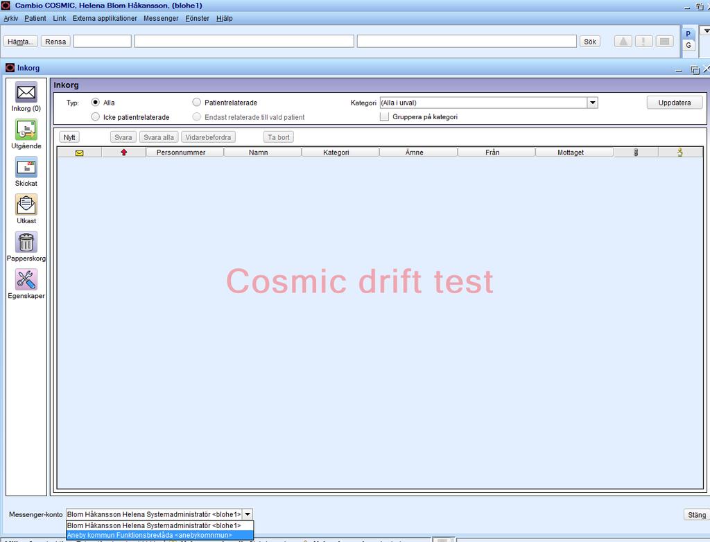Click the Vidarebefordra button
This screenshot has height=542, width=710.
click(x=208, y=137)
